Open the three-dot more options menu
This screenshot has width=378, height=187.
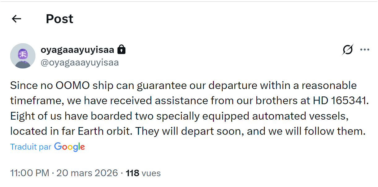coord(365,50)
